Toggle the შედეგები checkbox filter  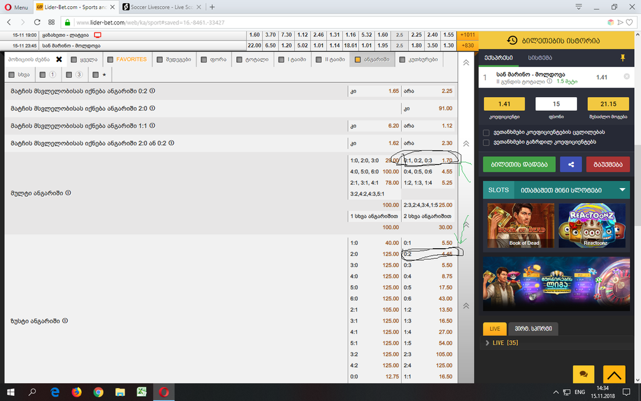point(160,60)
